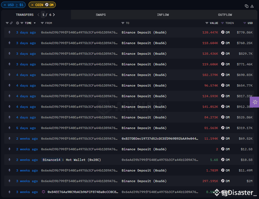Click value 124.593K in transfers table

pos(210,96)
